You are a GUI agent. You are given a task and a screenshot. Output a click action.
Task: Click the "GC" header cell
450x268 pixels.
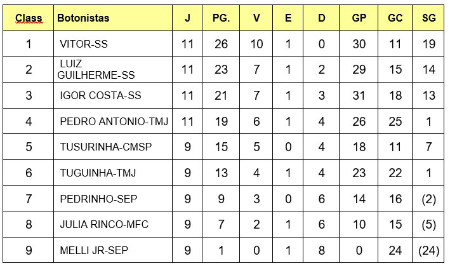point(395,18)
